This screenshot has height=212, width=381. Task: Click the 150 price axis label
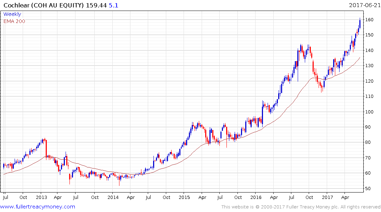coord(369,35)
